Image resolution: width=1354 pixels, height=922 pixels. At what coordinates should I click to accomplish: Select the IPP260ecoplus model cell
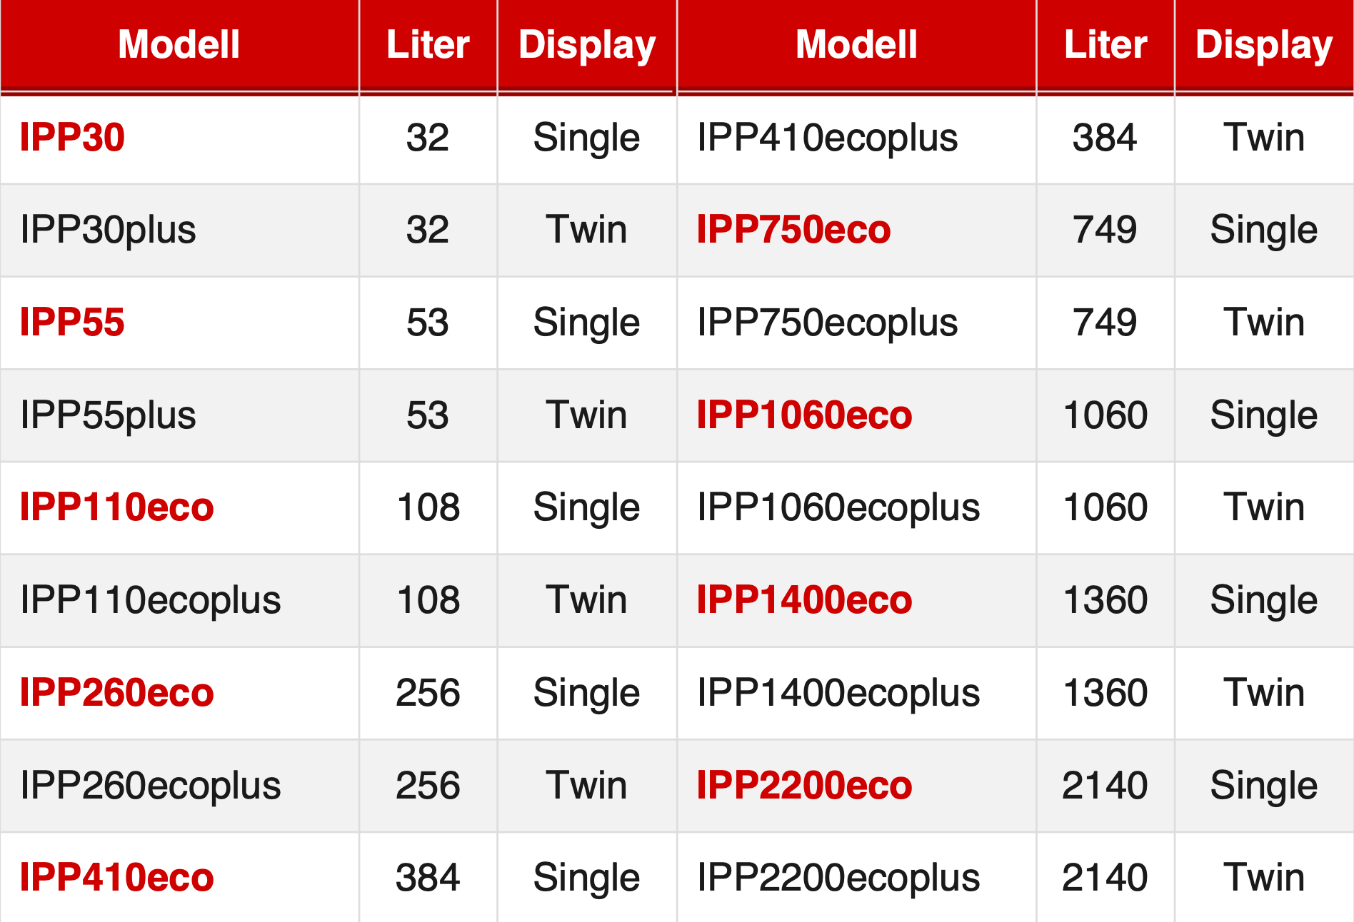(x=179, y=786)
